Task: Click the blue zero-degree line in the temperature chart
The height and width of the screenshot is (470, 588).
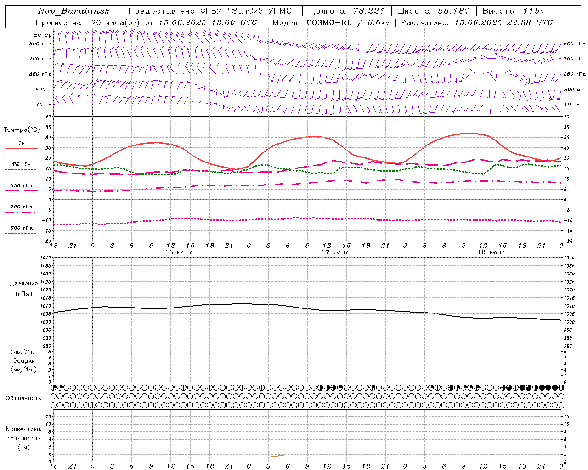Action: 307,200
